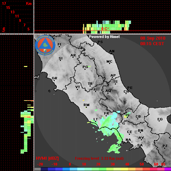The image size is (171, 171).
Task: Click the '0 C°' freezing line label
Action: tap(105, 29)
